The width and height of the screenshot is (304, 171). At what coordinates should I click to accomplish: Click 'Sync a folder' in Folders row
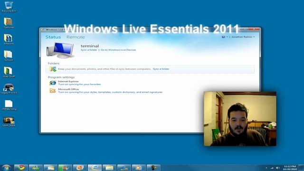tap(161, 69)
